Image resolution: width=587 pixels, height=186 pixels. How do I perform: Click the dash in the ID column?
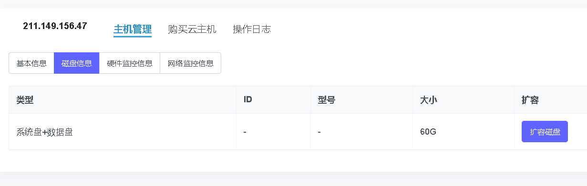tap(245, 132)
